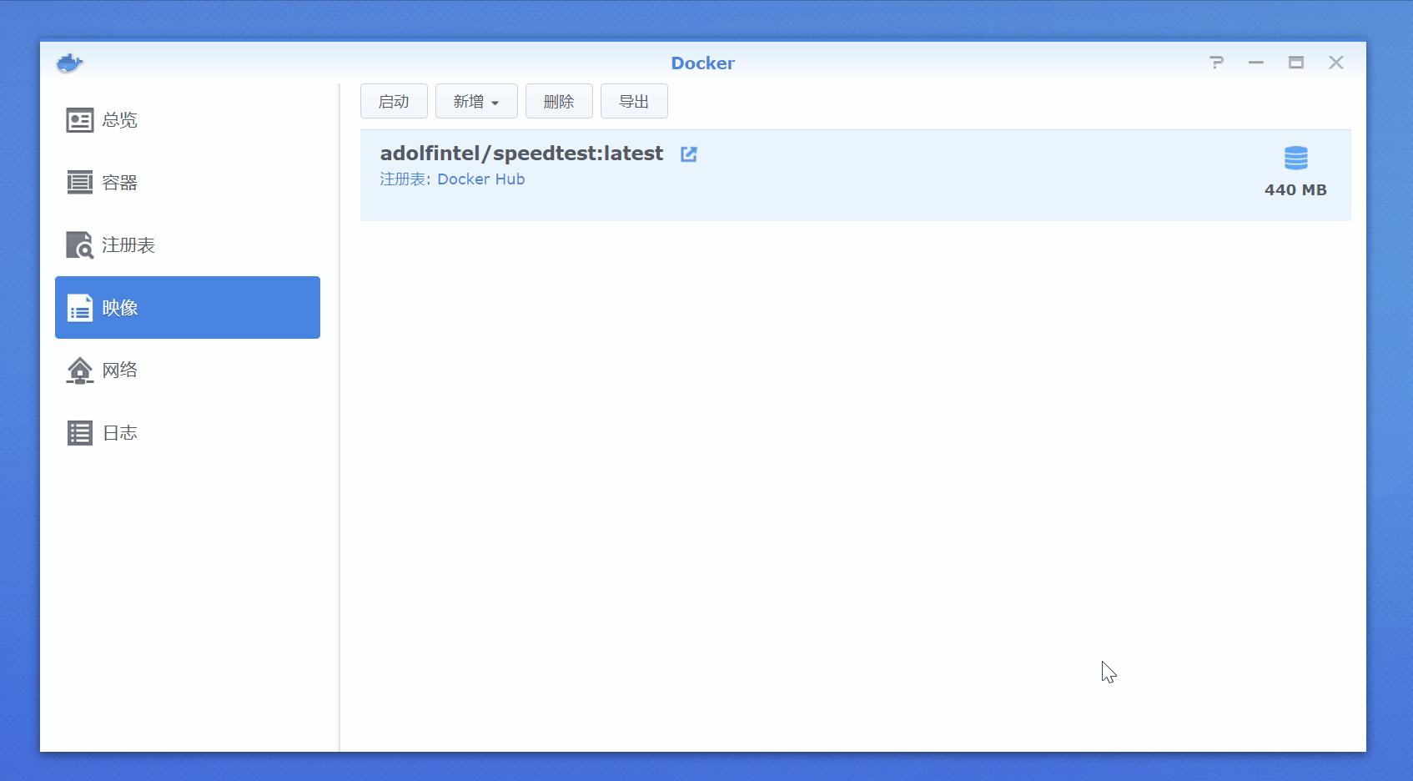Image resolution: width=1413 pixels, height=781 pixels.
Task: Open the 网络 network house icon
Action: (80, 370)
